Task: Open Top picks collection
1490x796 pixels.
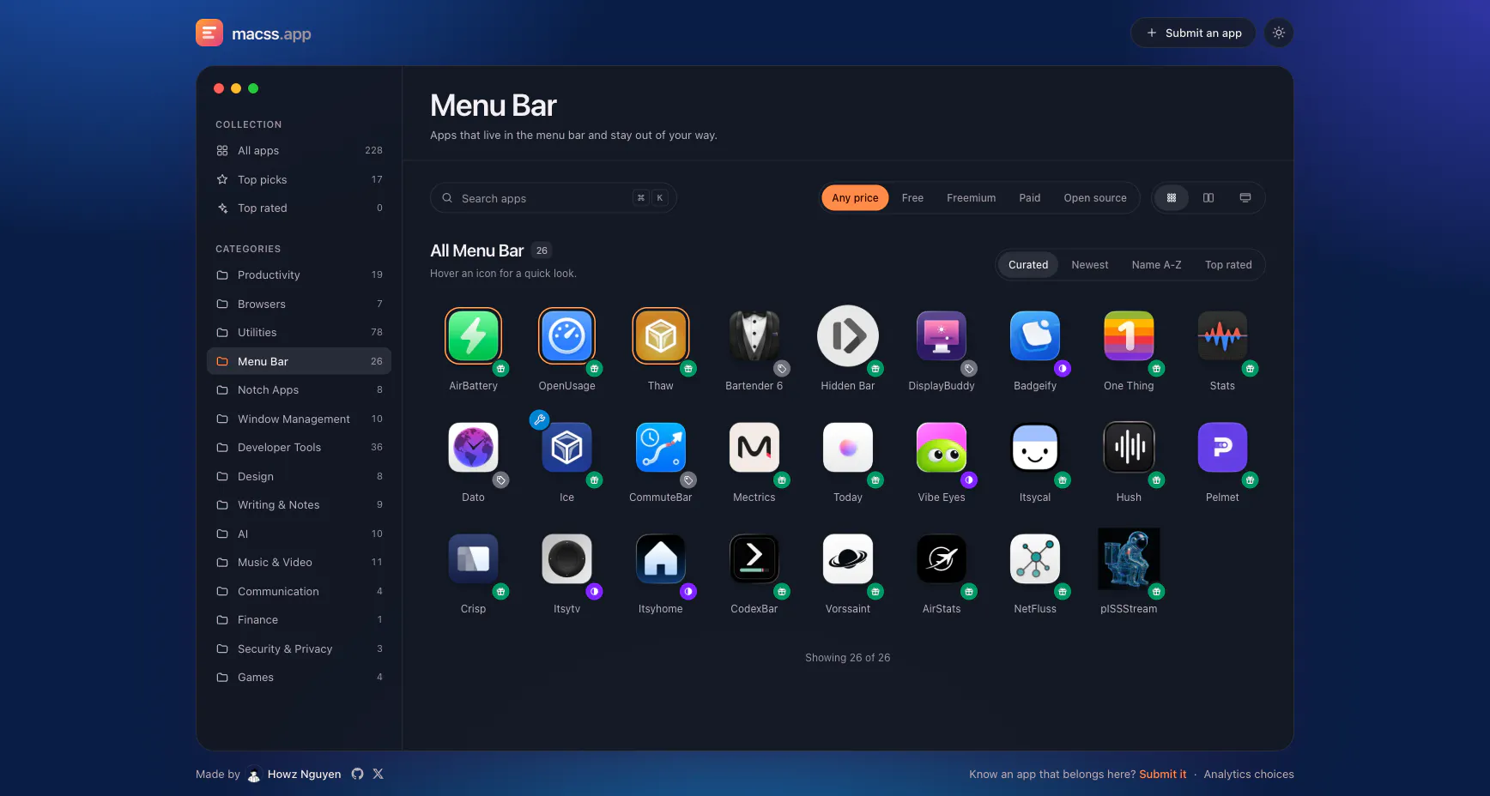Action: (x=299, y=179)
